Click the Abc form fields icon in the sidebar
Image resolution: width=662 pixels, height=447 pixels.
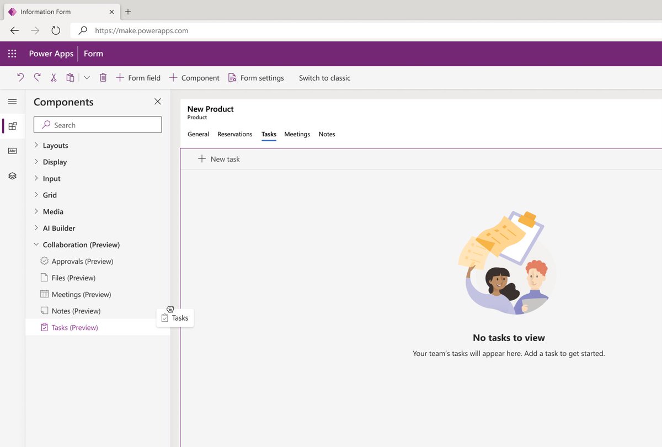tap(12, 151)
